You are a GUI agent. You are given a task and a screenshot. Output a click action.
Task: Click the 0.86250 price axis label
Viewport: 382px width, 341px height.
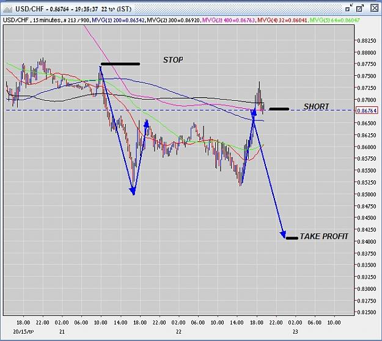pyautogui.click(x=366, y=135)
